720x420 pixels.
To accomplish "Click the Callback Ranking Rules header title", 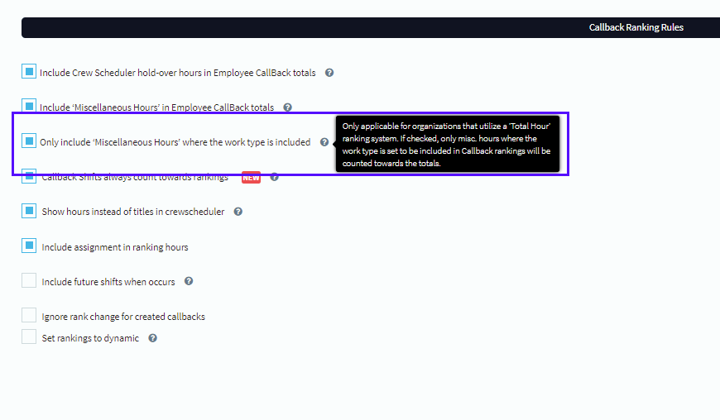I will click(x=636, y=27).
